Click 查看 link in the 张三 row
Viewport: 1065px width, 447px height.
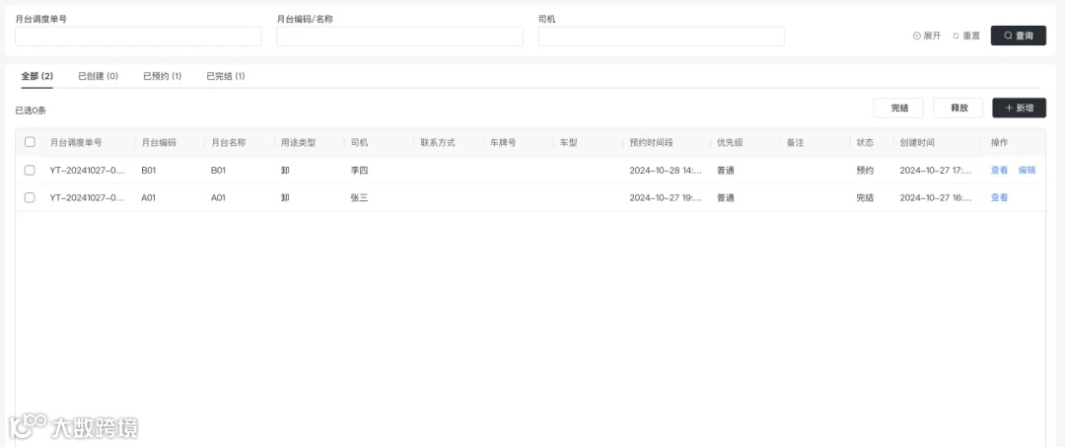[x=999, y=197]
